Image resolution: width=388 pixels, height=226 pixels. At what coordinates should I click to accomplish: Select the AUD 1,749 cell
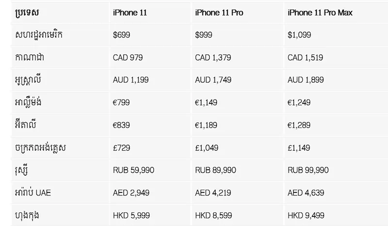pos(214,80)
